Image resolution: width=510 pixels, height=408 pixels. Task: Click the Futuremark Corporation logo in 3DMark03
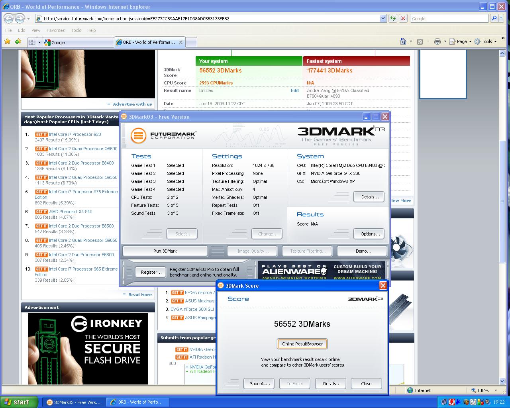coord(163,135)
